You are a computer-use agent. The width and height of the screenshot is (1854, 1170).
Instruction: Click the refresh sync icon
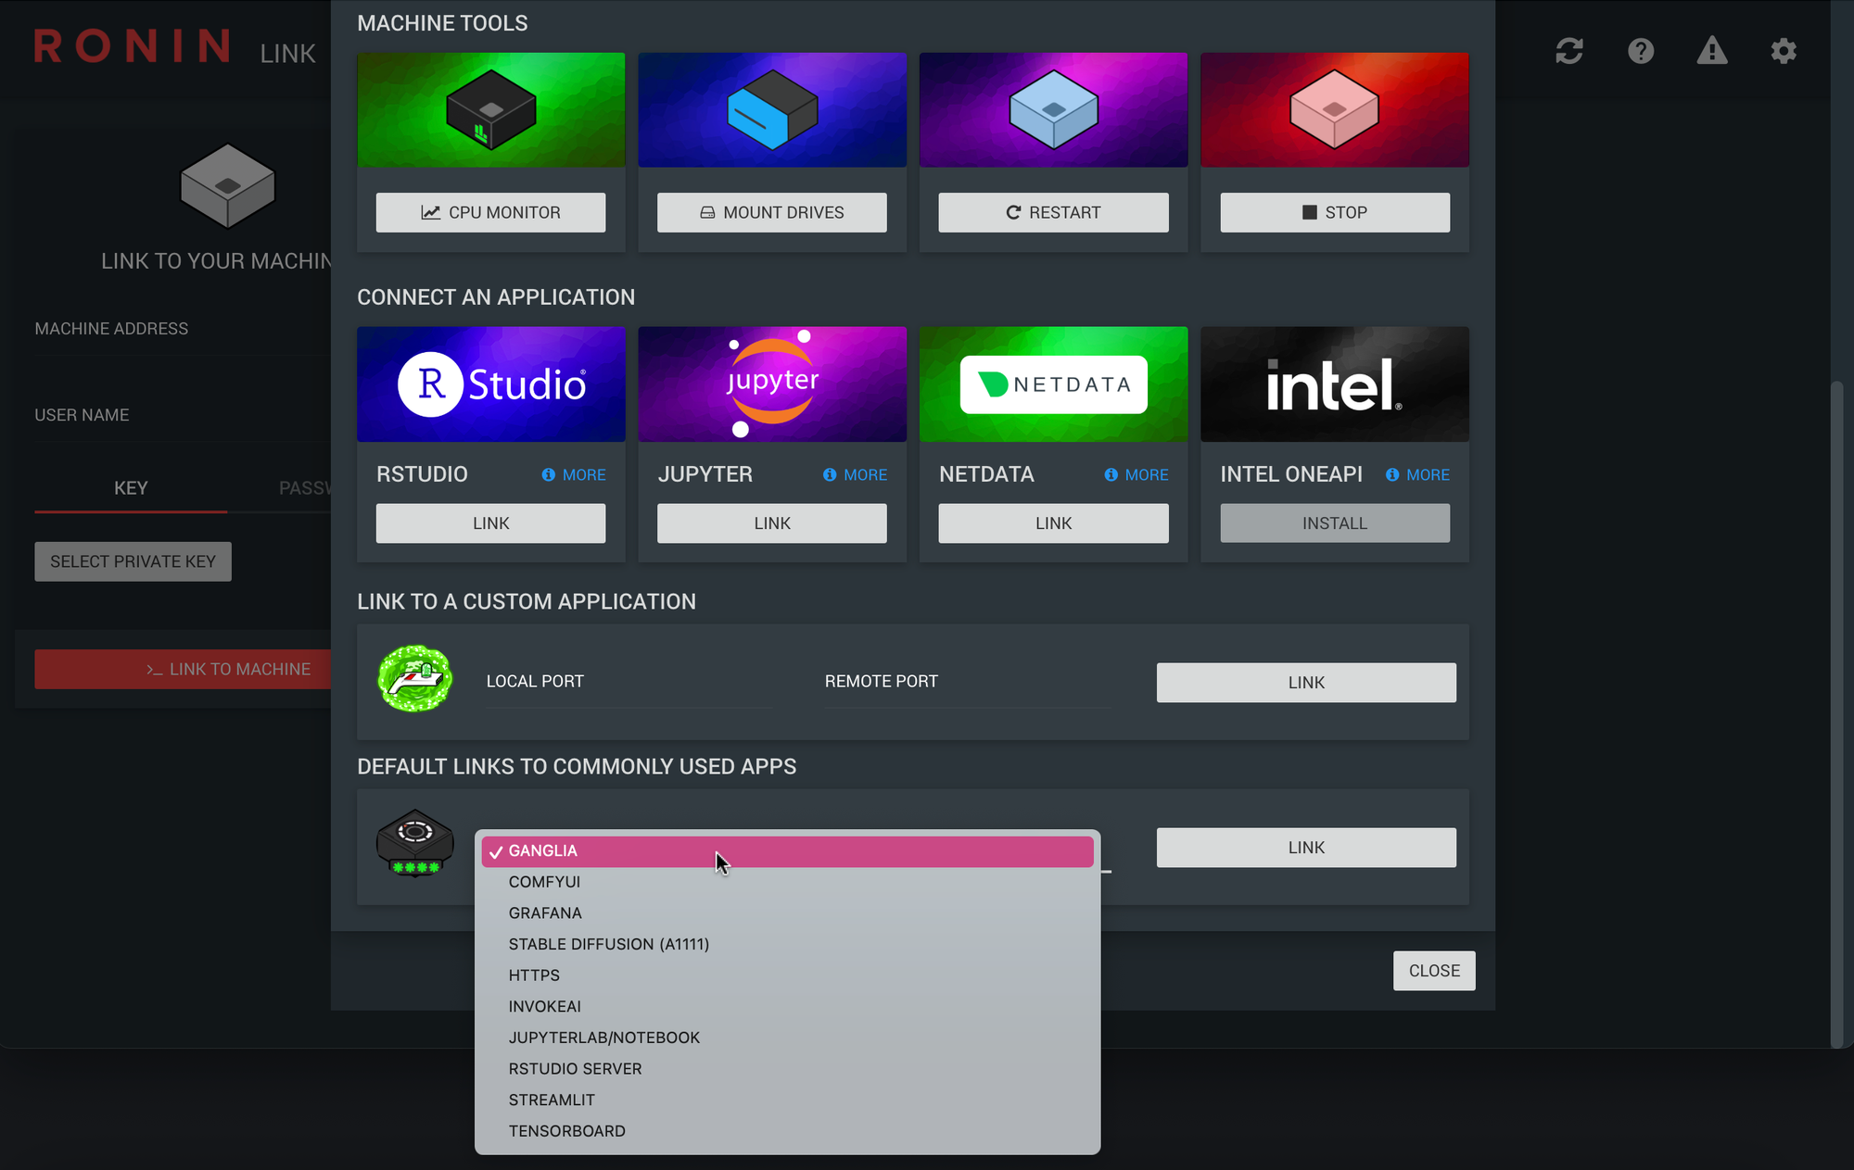coord(1568,51)
